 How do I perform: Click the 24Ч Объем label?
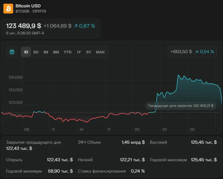(x=89, y=142)
